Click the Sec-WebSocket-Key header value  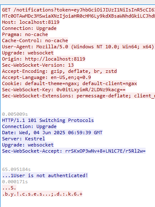tap(91, 90)
